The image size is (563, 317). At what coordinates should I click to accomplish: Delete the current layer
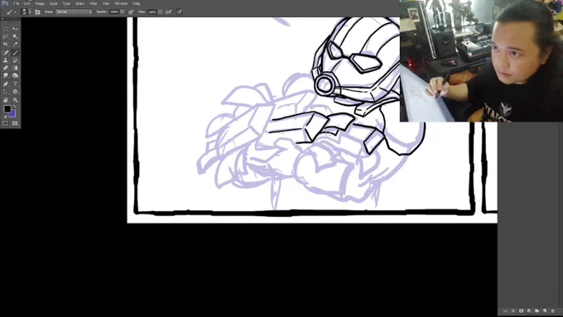point(553,311)
